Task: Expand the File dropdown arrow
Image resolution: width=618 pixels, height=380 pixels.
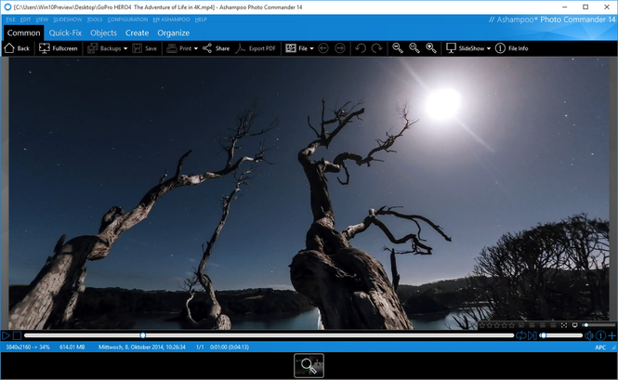Action: pyautogui.click(x=311, y=48)
